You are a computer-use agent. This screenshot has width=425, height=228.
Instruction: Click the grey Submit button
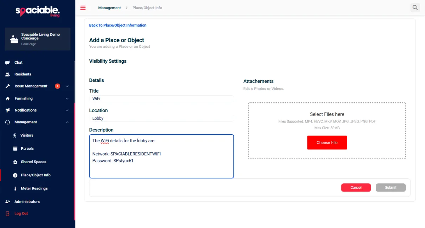(391, 188)
